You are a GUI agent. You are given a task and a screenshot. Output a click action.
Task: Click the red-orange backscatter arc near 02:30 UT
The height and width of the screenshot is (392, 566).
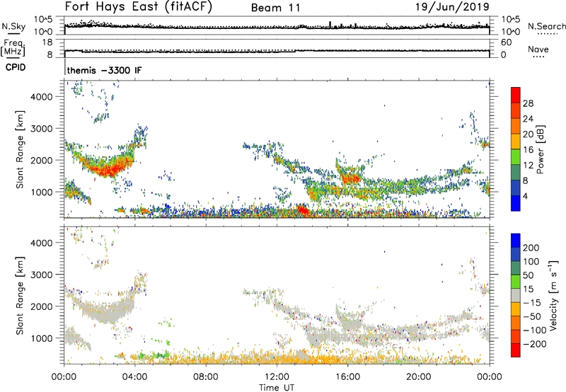point(108,169)
